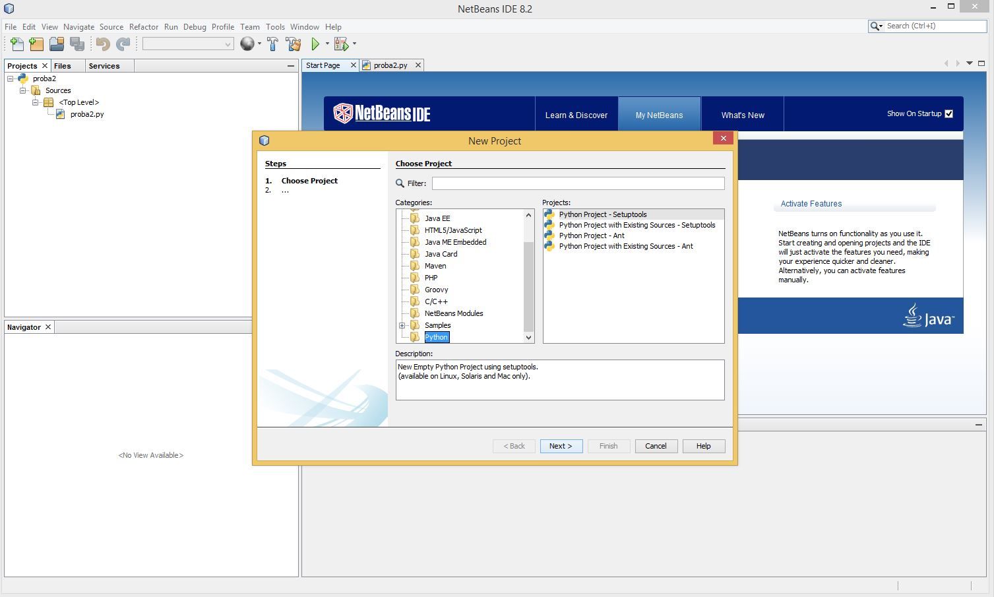
Task: Open the Tools menu
Action: [275, 27]
